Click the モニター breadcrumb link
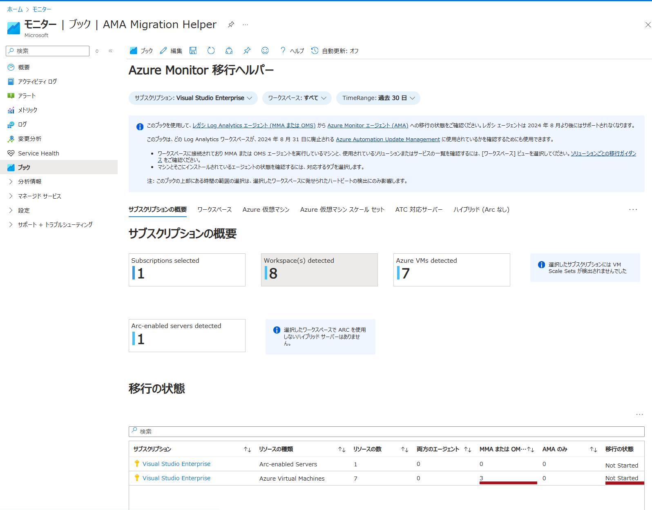The width and height of the screenshot is (652, 510). pos(42,9)
